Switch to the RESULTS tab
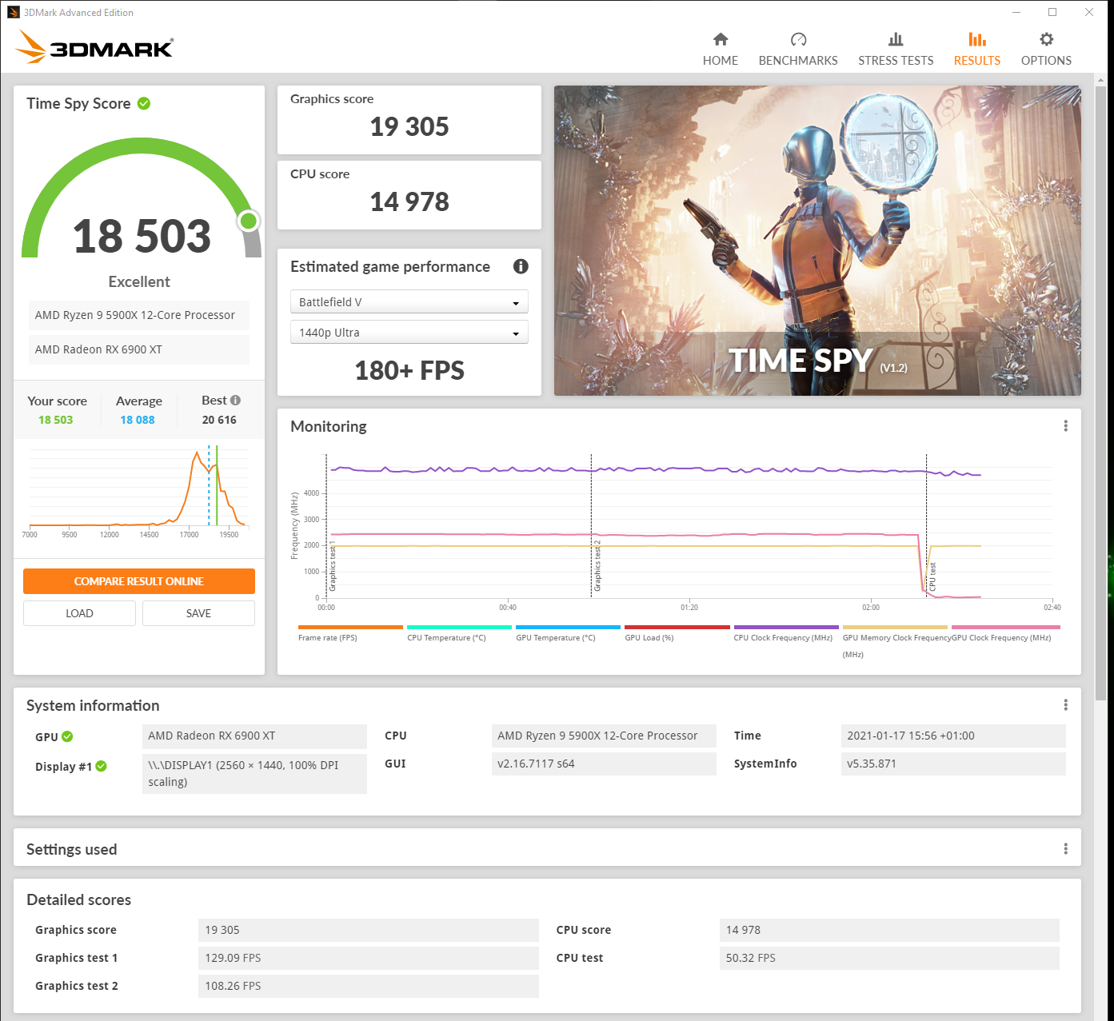Viewport: 1114px width, 1021px height. click(976, 46)
